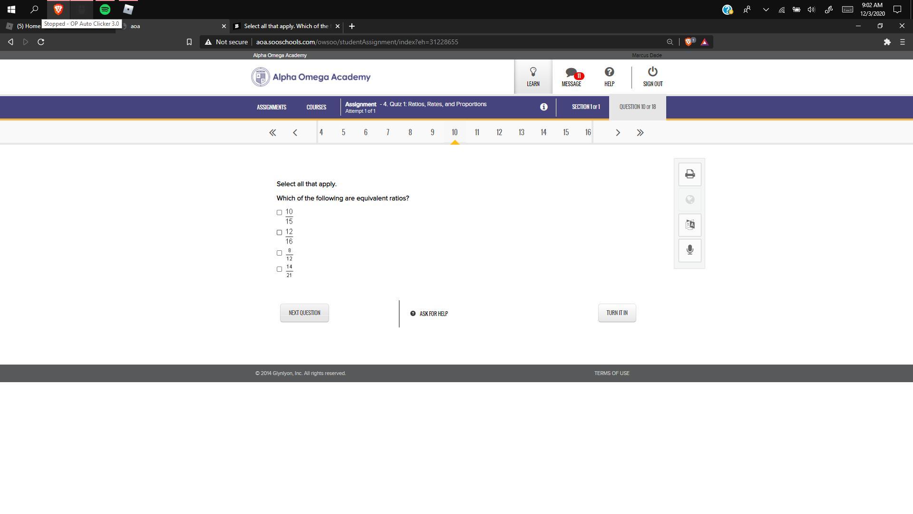Open the translate tool icon
913x514 pixels.
tap(690, 225)
